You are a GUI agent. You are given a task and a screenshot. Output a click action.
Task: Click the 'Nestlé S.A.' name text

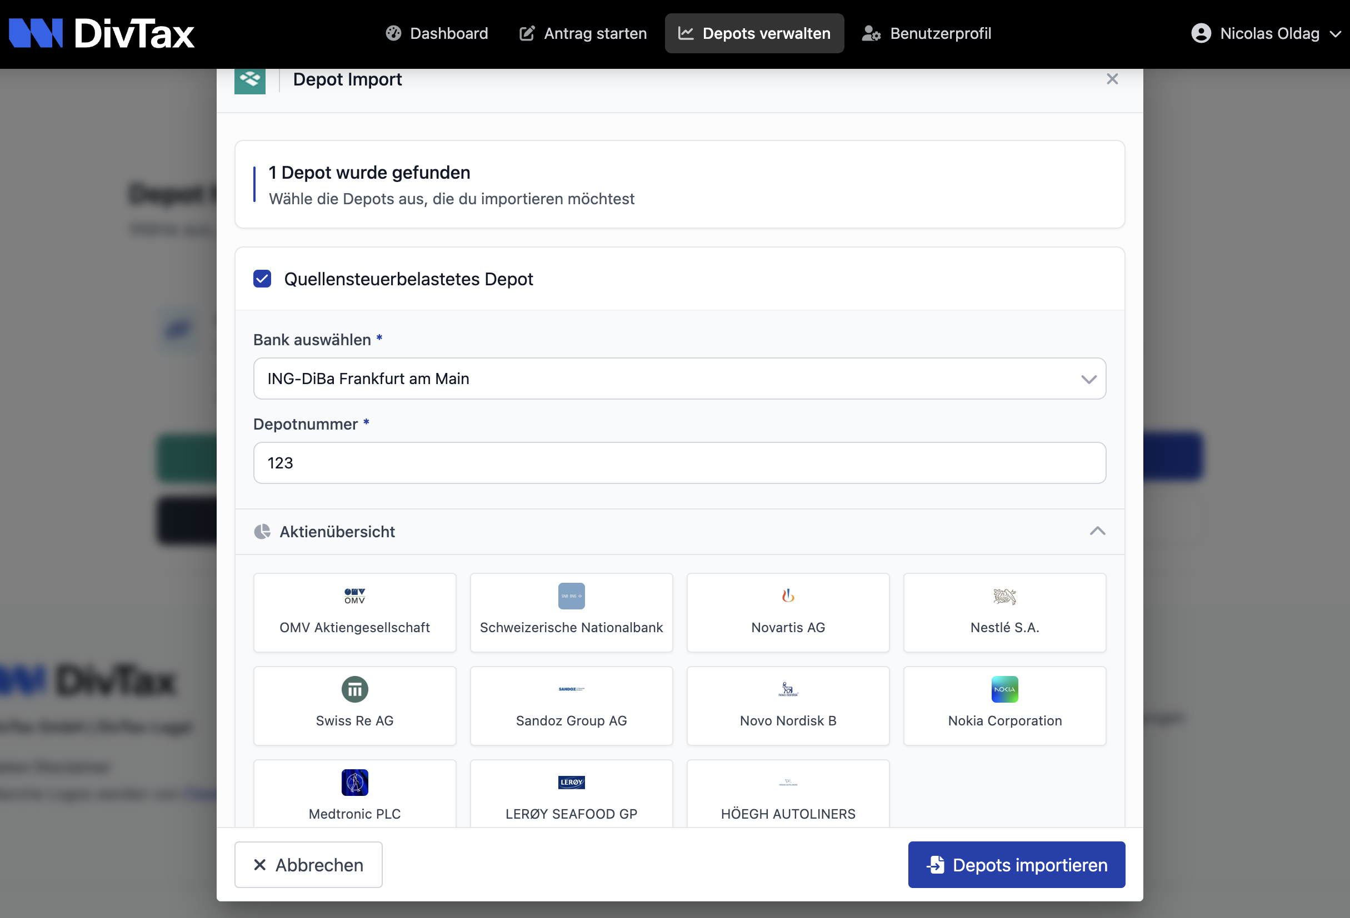pos(1005,627)
